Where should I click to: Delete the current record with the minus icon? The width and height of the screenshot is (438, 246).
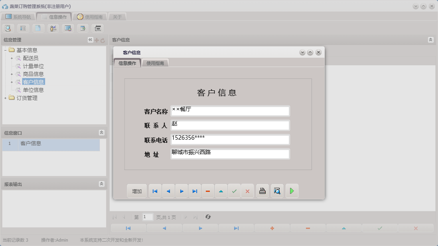pyautogui.click(x=207, y=191)
